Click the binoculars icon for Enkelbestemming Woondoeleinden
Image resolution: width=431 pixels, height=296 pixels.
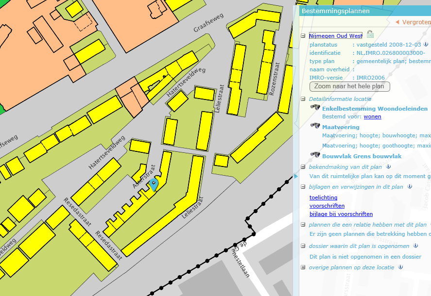click(315, 107)
